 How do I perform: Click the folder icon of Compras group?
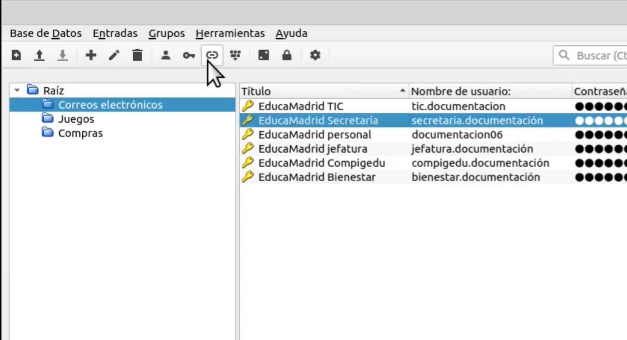47,132
